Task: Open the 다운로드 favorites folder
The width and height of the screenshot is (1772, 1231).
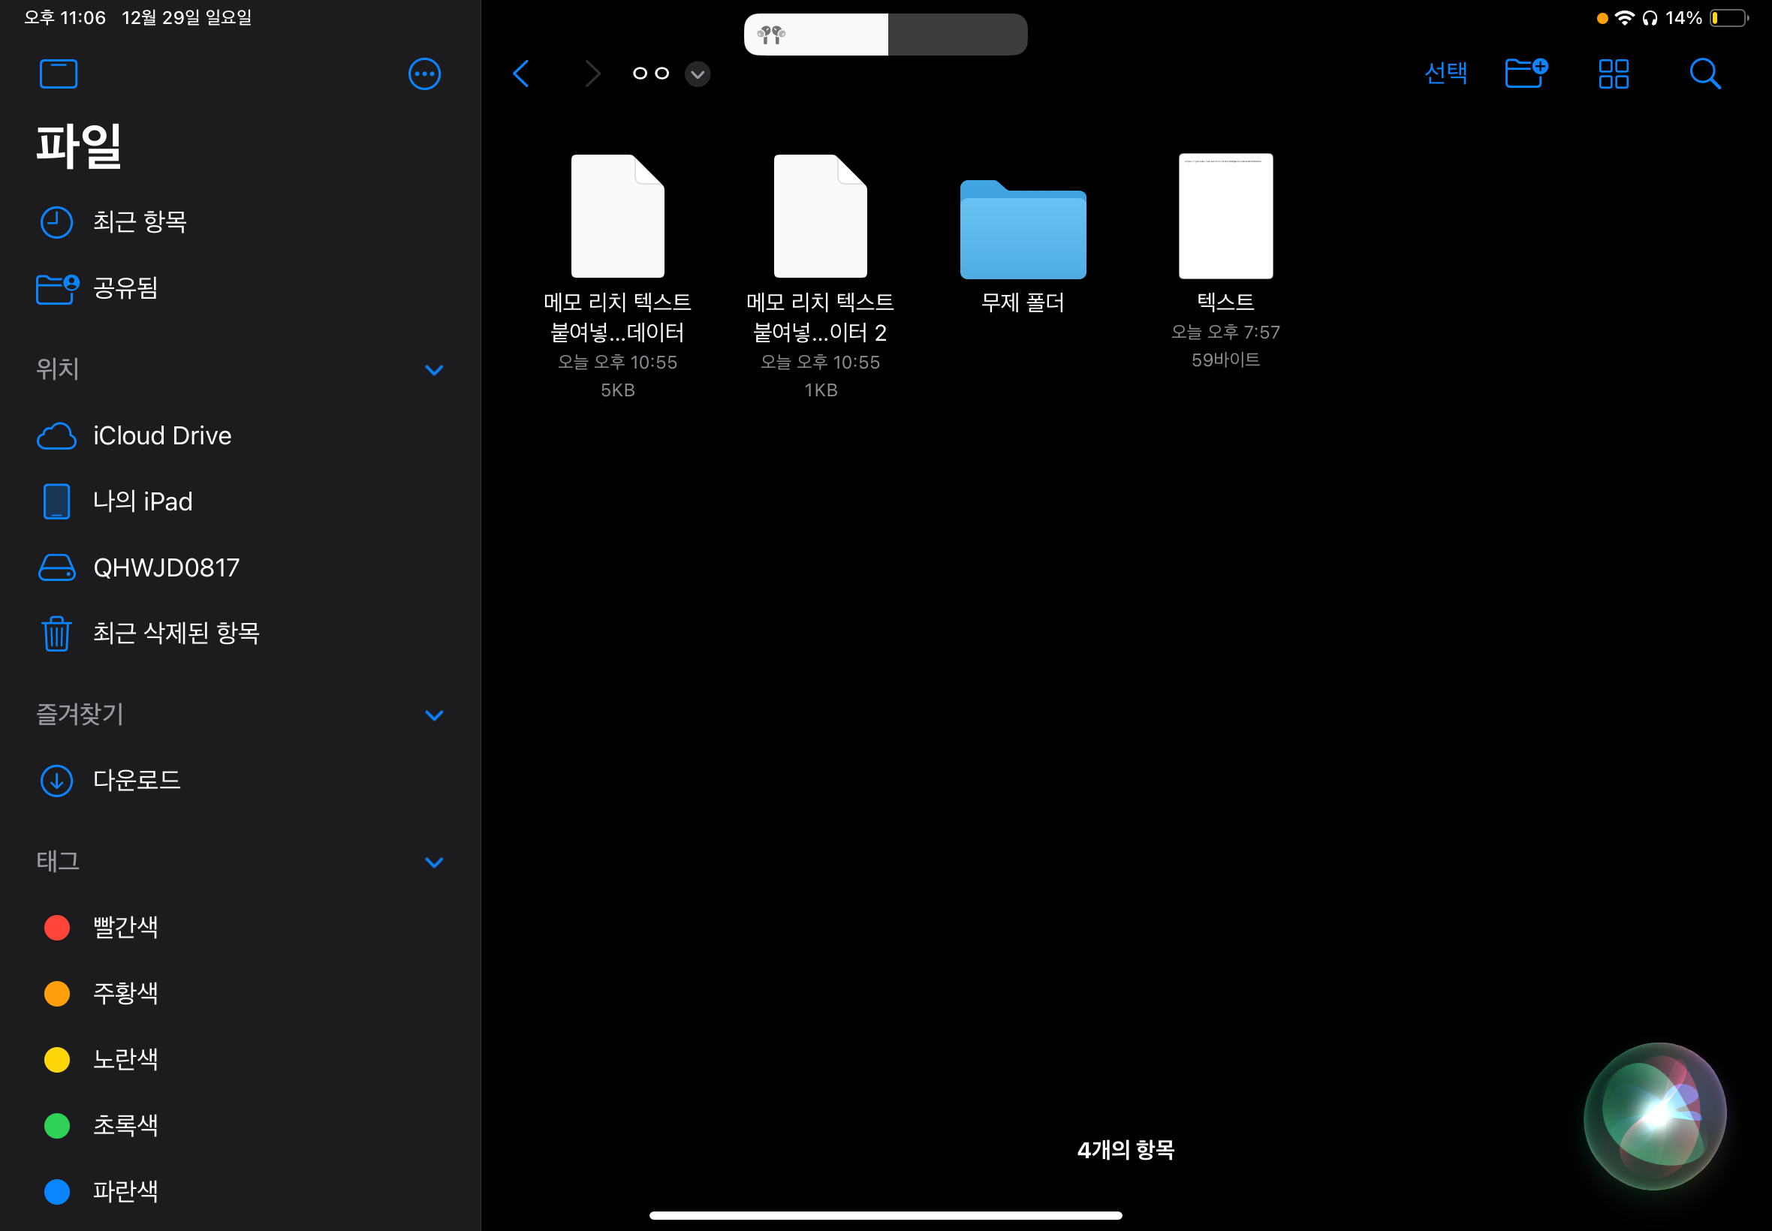Action: pos(137,781)
